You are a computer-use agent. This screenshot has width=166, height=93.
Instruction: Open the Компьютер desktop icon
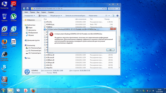[4, 5]
